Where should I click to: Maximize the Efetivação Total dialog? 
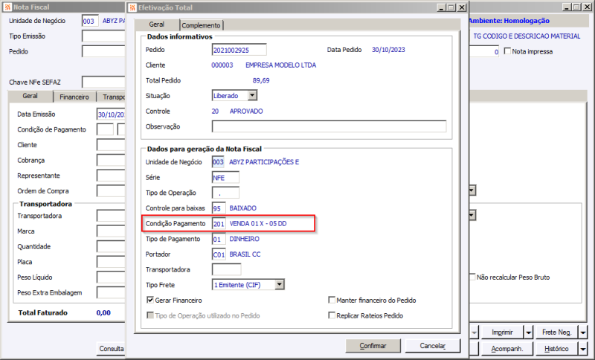(x=451, y=7)
